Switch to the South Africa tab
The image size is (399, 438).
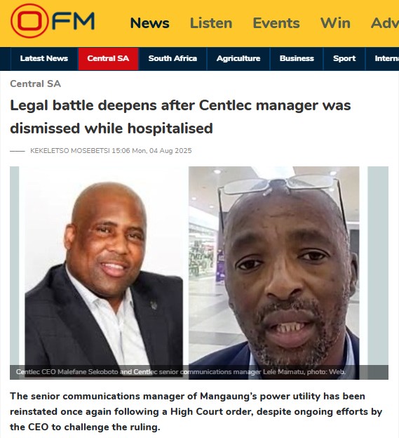click(173, 58)
